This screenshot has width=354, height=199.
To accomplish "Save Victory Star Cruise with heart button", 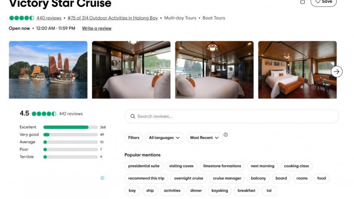I will 324,2.
